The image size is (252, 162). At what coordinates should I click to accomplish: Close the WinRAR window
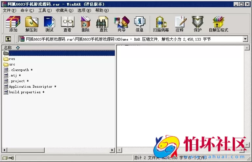(x=247, y=4)
